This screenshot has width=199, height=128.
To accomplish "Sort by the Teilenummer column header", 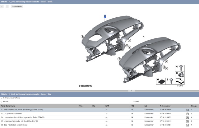I will [165, 106].
